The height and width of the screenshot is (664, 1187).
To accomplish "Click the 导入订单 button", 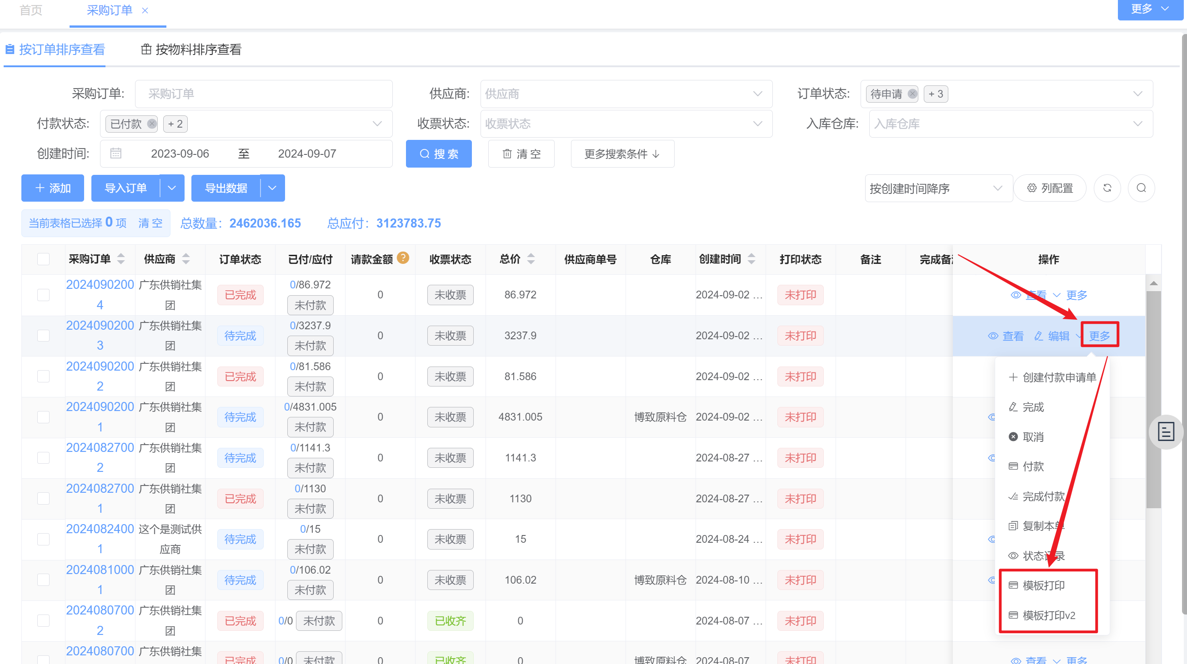I will point(125,188).
